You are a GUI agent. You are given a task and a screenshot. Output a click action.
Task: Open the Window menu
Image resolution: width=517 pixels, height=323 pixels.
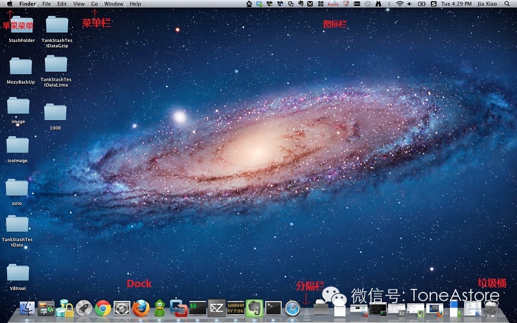pos(114,4)
